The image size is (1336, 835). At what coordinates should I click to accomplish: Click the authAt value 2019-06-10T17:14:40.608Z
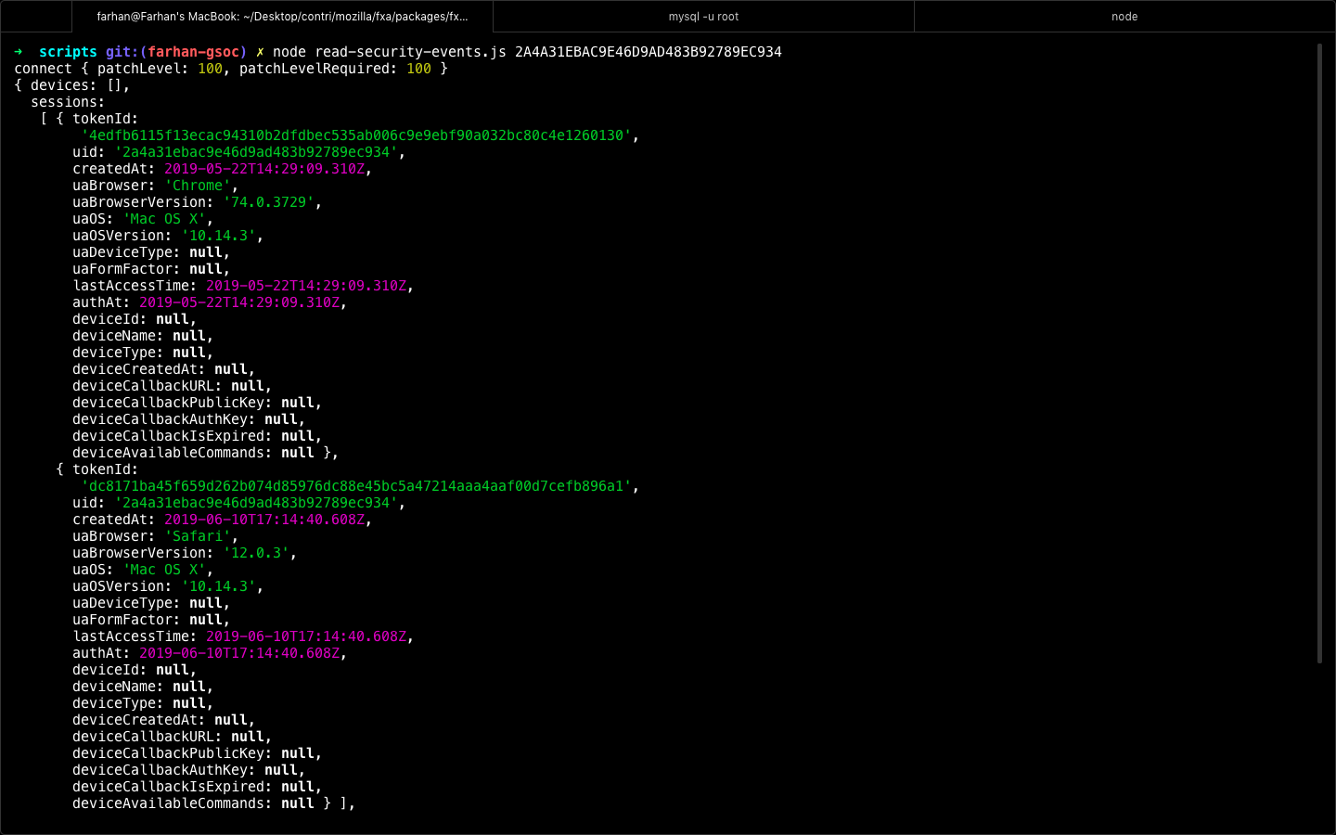(239, 653)
